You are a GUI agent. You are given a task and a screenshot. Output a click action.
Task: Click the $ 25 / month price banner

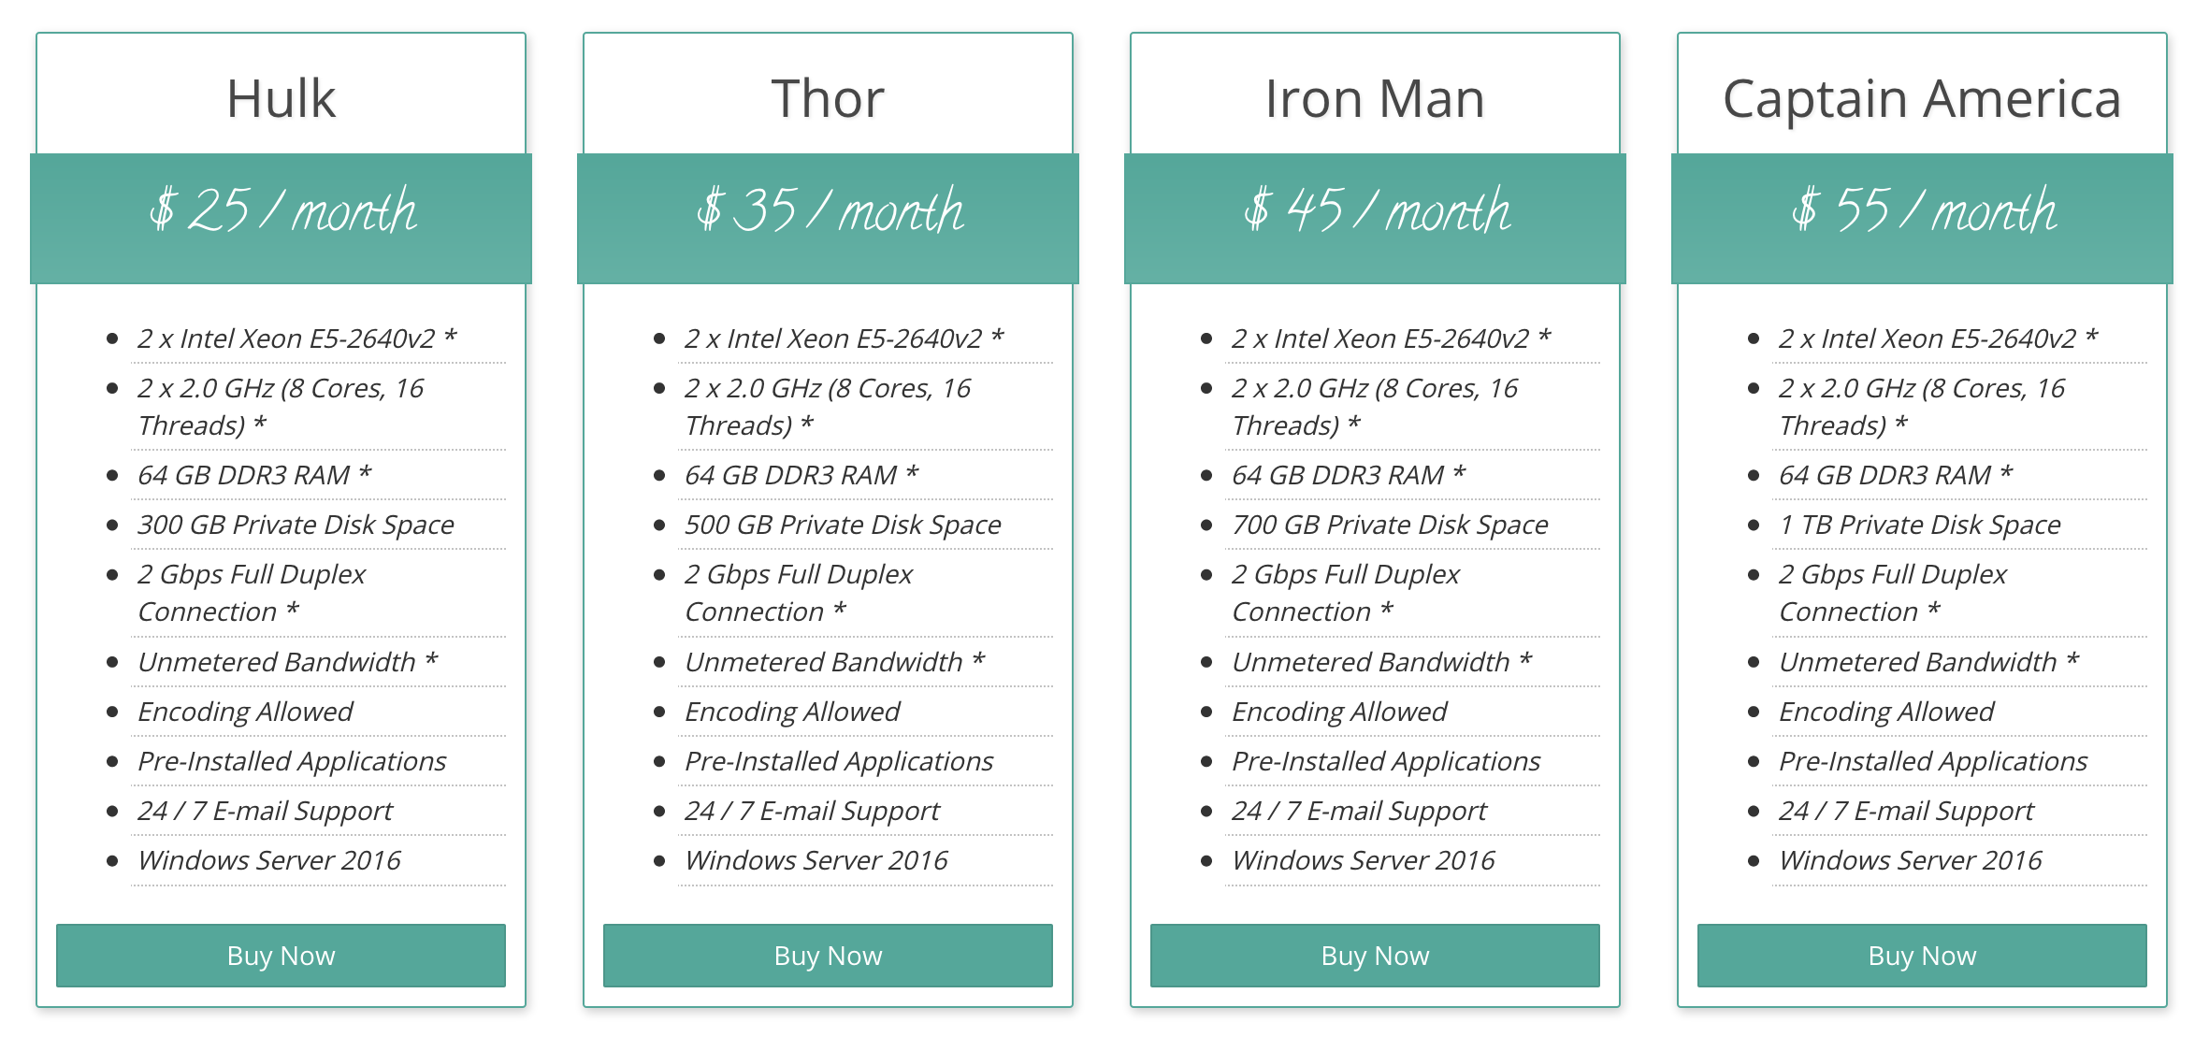(281, 211)
